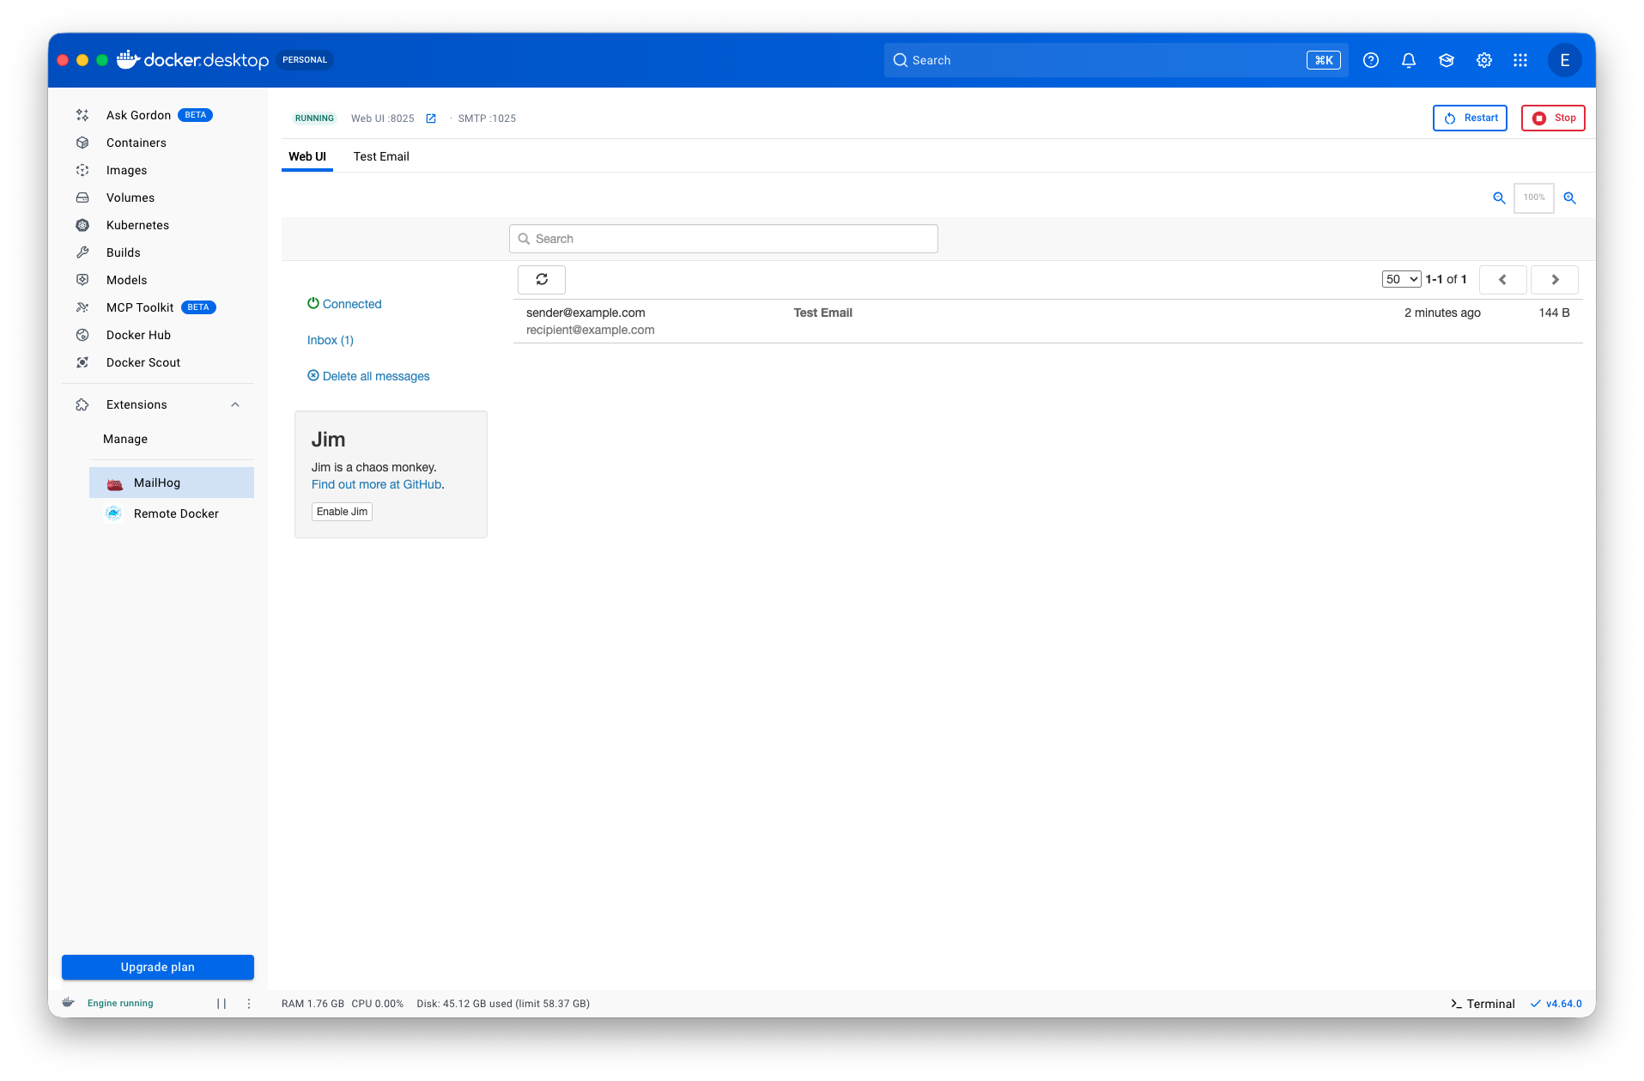Click the zoom in magnifier icon
The height and width of the screenshot is (1081, 1644).
(x=1569, y=198)
